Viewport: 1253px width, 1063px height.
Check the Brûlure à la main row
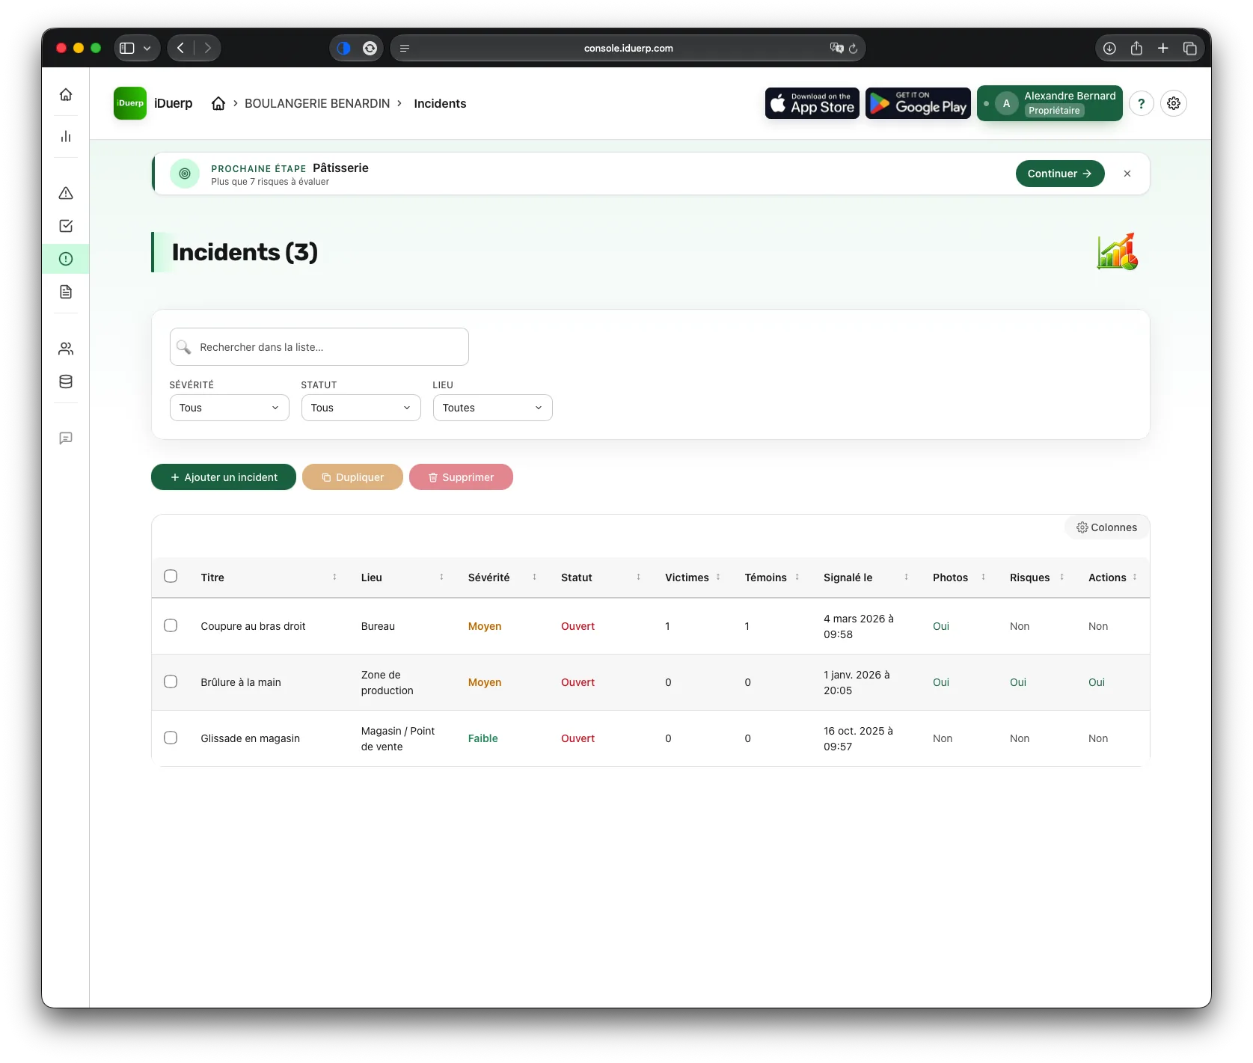click(171, 681)
